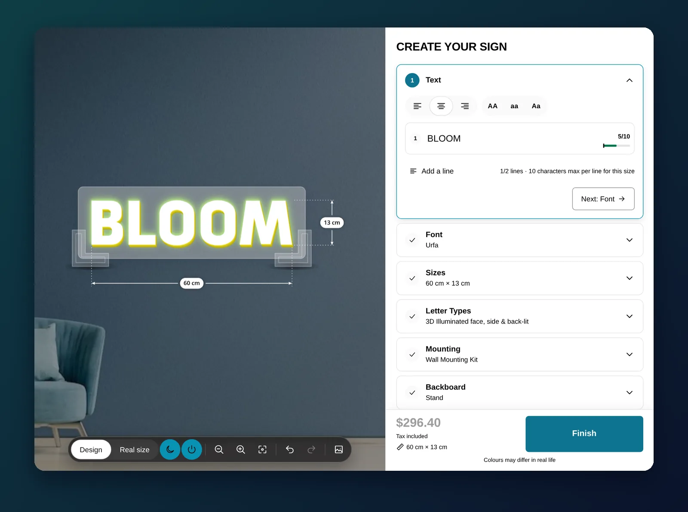This screenshot has height=512, width=688.
Task: Expand the Sizes section chevron
Action: click(630, 278)
